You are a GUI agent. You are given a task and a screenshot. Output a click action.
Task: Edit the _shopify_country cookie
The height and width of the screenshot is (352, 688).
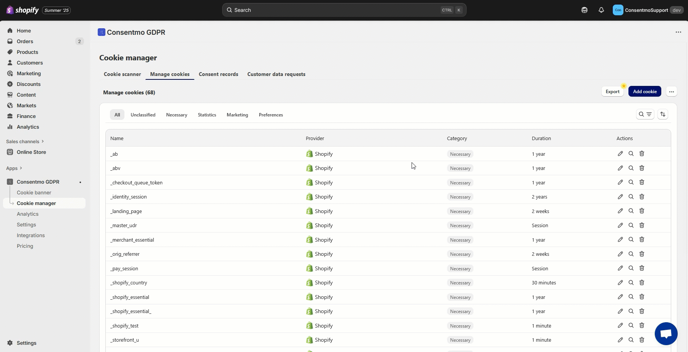point(620,283)
